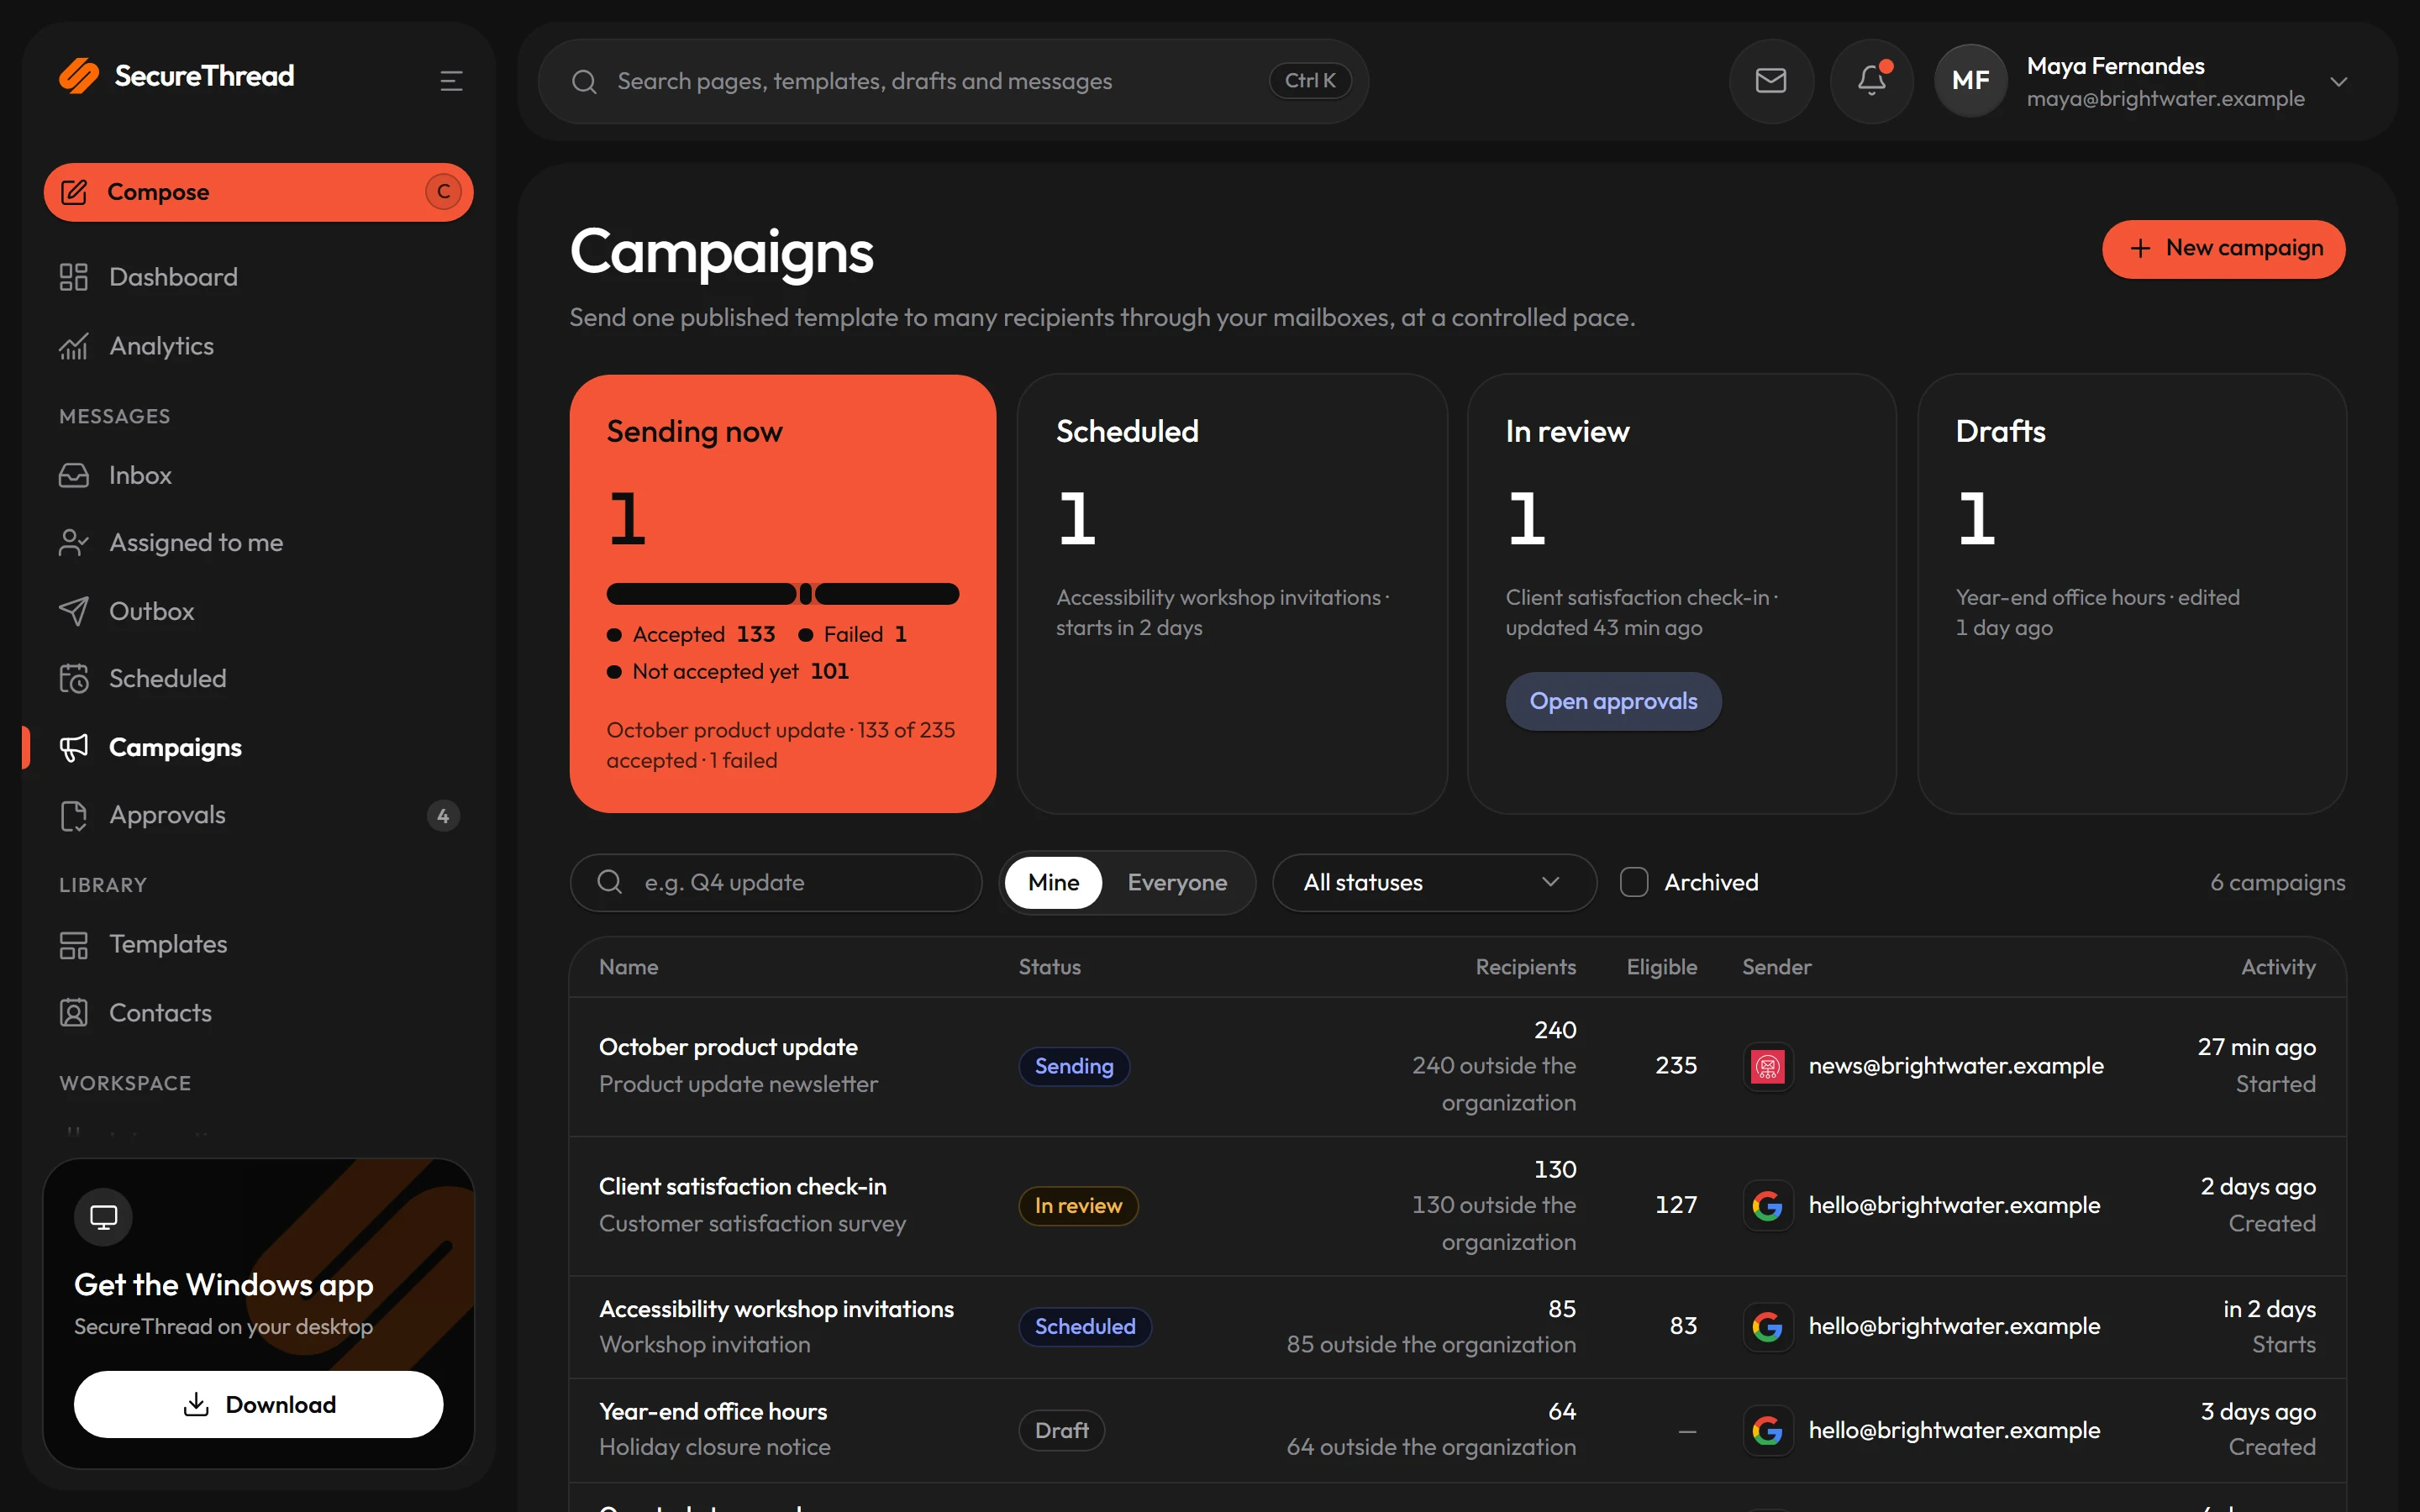Click the monitor icon in Windows app card

click(x=103, y=1217)
